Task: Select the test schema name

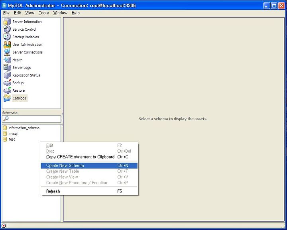Action: coord(12,139)
